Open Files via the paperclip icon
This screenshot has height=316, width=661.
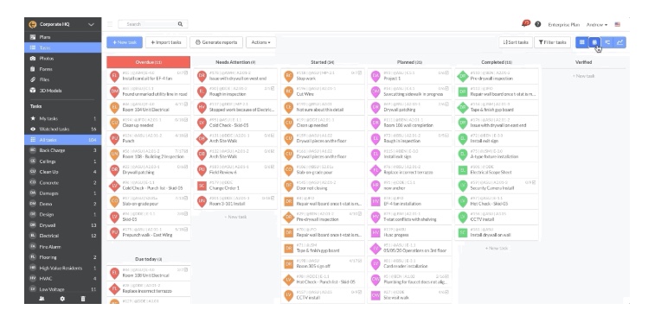click(33, 79)
